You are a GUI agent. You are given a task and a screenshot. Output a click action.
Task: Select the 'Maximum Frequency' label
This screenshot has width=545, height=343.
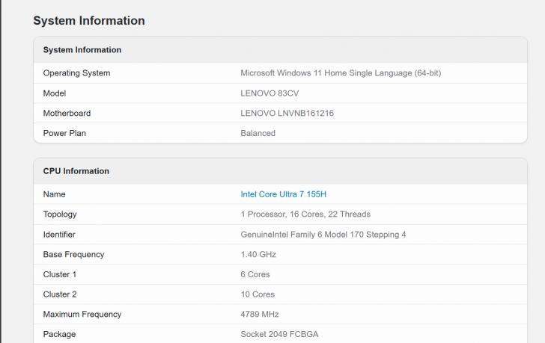(82, 314)
